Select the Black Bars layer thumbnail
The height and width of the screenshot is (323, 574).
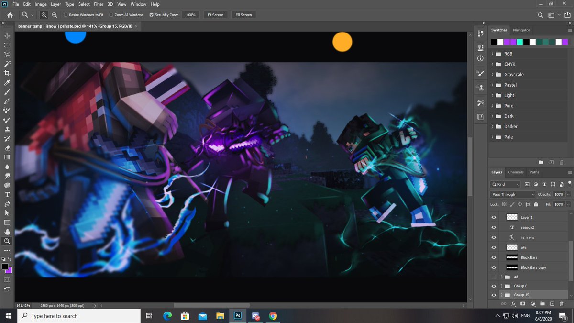pos(512,257)
